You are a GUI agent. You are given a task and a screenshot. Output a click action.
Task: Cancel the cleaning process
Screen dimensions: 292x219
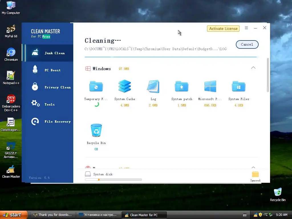coord(247,44)
